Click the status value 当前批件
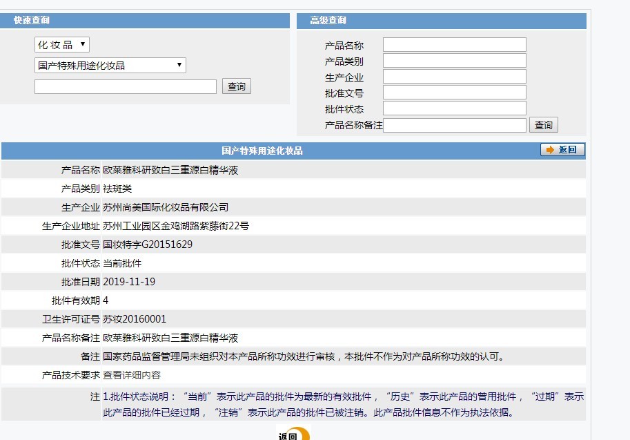630x440 pixels. [122, 263]
